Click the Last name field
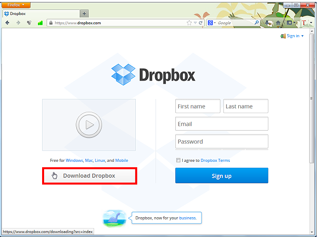 pyautogui.click(x=246, y=106)
